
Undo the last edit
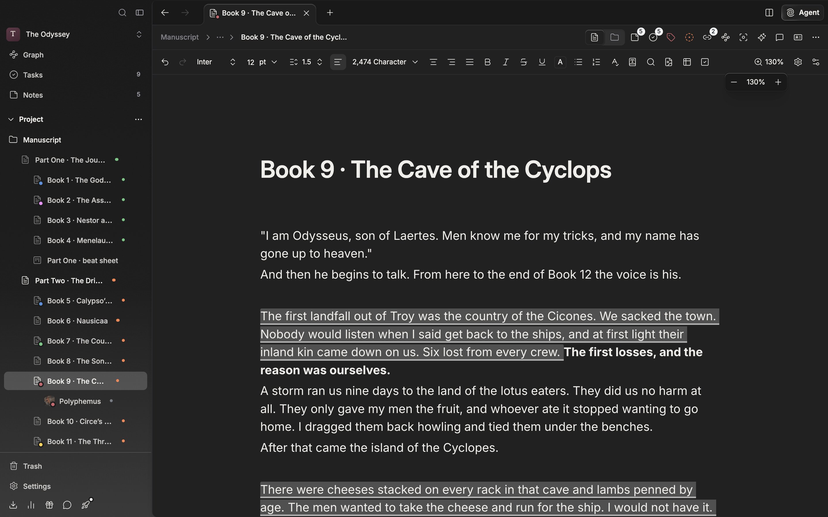point(165,62)
